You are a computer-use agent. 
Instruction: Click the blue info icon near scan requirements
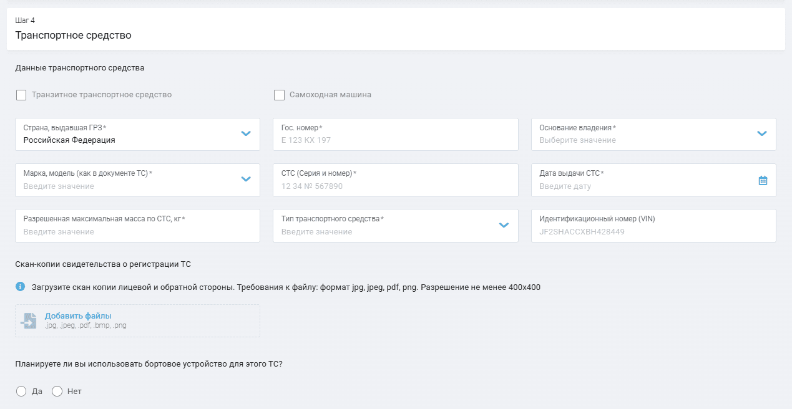20,287
